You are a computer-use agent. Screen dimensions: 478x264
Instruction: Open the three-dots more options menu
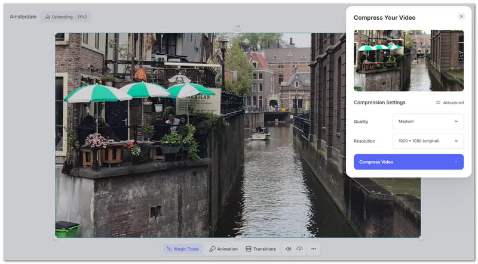tap(313, 249)
